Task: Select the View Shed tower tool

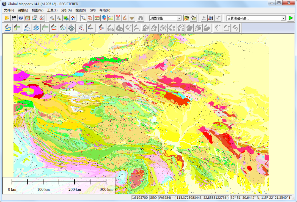Action: tap(118, 18)
